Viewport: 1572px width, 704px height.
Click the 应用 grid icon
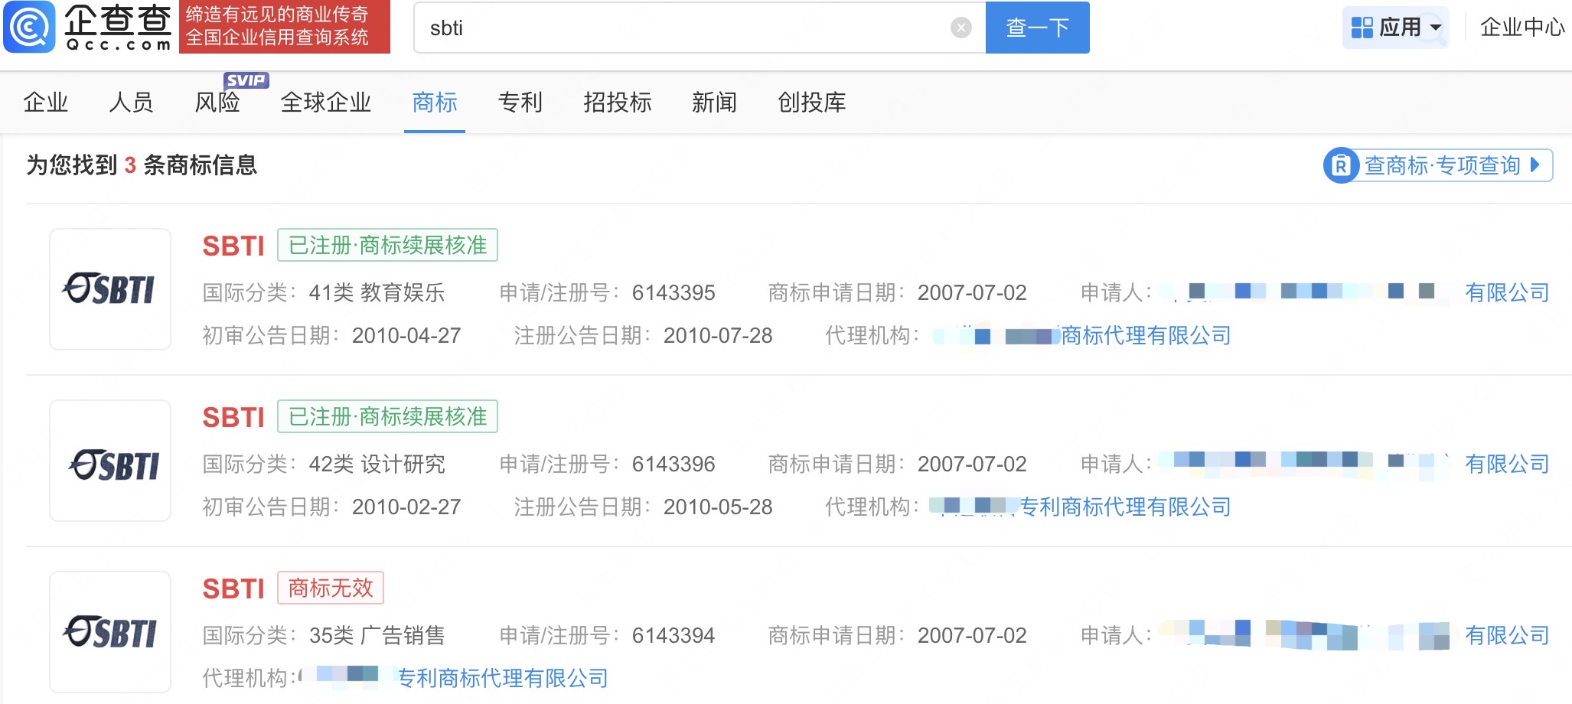tap(1362, 28)
